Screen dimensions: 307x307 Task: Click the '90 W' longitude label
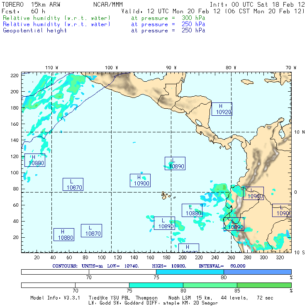pyautogui.click(x=171, y=68)
